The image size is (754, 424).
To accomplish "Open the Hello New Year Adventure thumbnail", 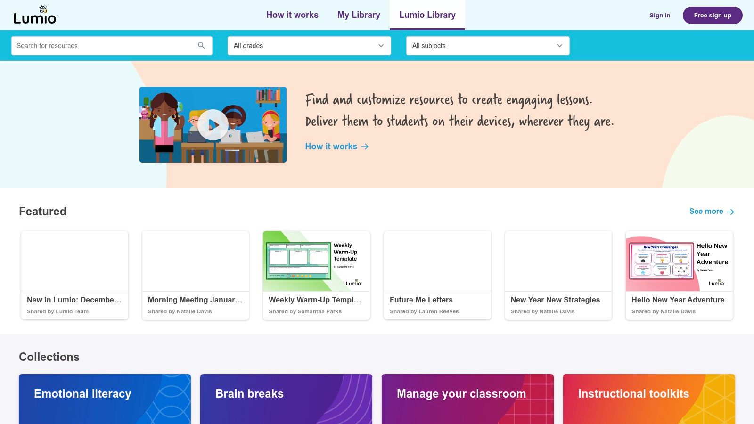I will pyautogui.click(x=679, y=261).
